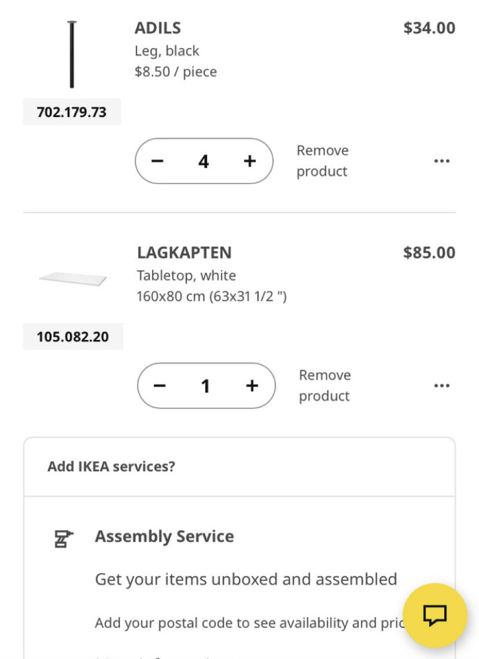Click the Add IKEA services header
The image size is (479, 659).
[x=111, y=466]
